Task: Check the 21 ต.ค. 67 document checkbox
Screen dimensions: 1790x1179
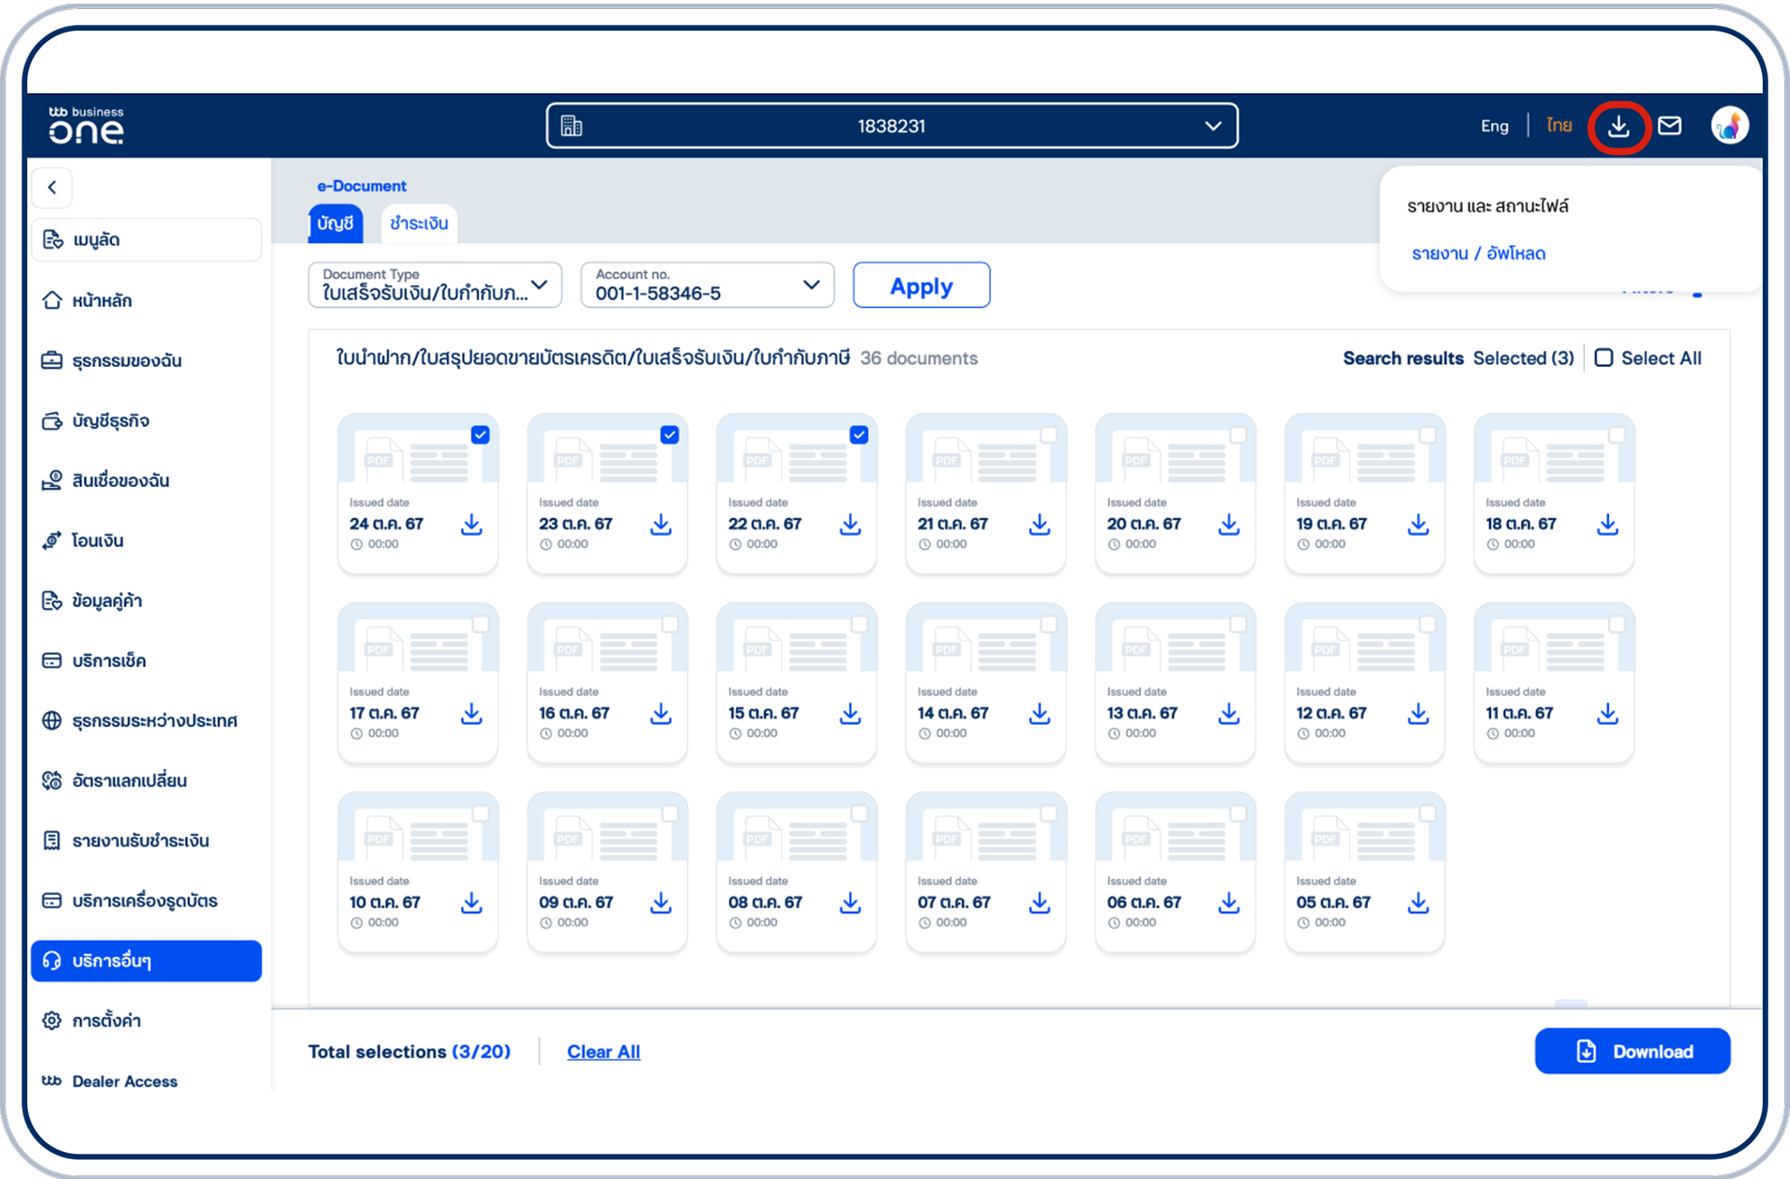Action: [1048, 435]
